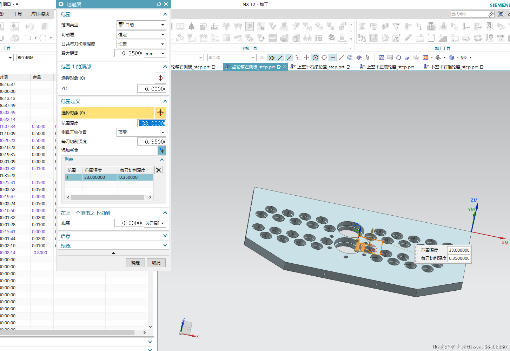This screenshot has height=351, width=510.
Task: Click the grid pattern icon in electrode tools
Action: click(319, 38)
